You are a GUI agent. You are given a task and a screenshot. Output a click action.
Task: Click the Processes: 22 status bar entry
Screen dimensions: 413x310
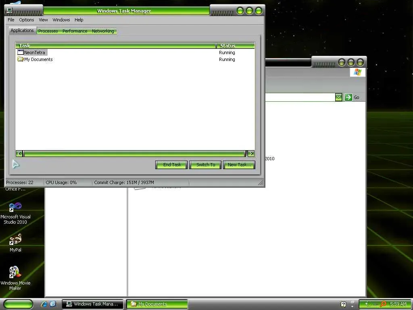[x=20, y=182]
